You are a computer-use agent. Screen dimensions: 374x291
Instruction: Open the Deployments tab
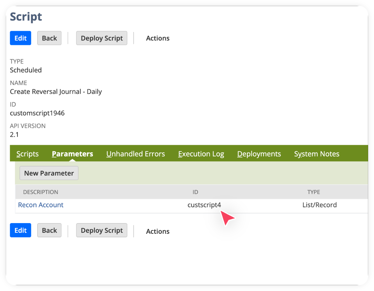(259, 154)
